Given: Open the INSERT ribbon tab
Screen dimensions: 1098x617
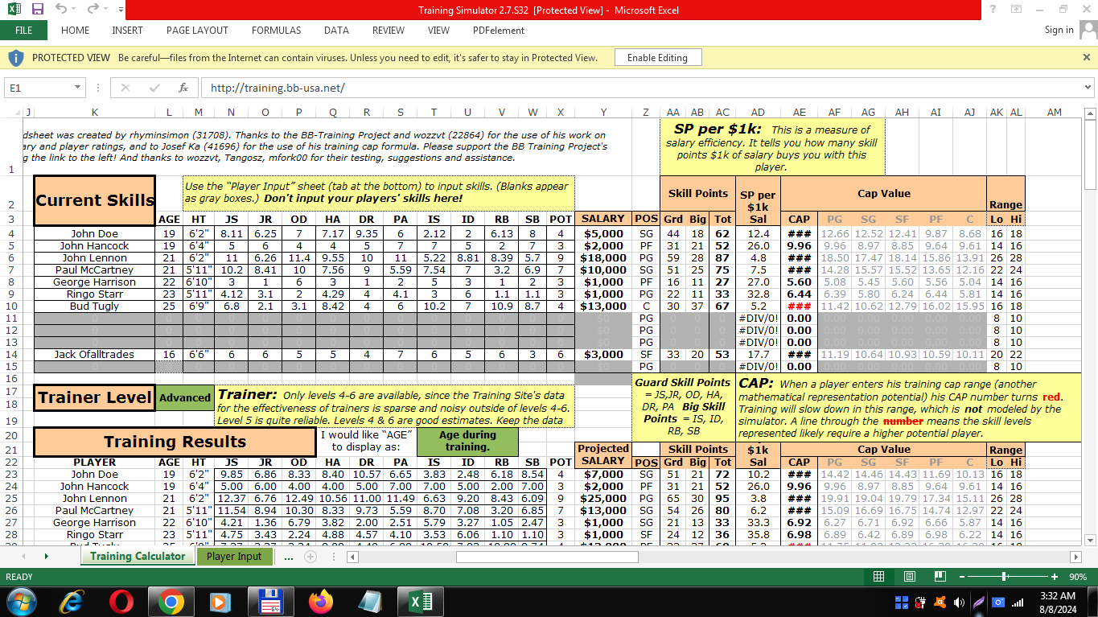Looking at the screenshot, I should 127,31.
